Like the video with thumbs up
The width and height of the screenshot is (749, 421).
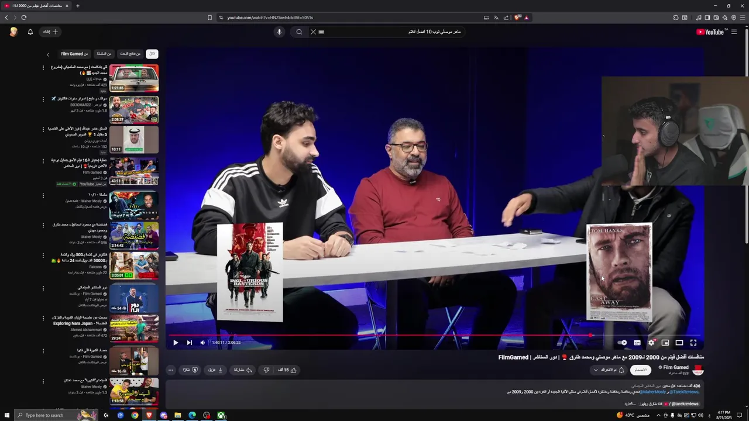tap(287, 370)
